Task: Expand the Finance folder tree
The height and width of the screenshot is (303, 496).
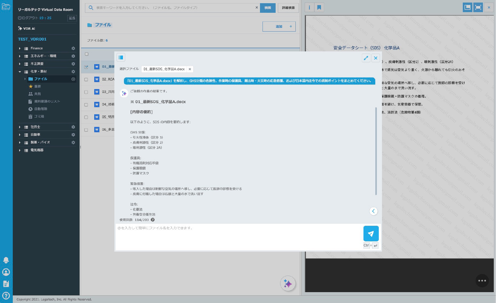Action: coord(20,49)
